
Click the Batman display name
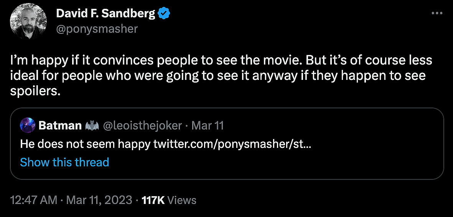pos(60,126)
